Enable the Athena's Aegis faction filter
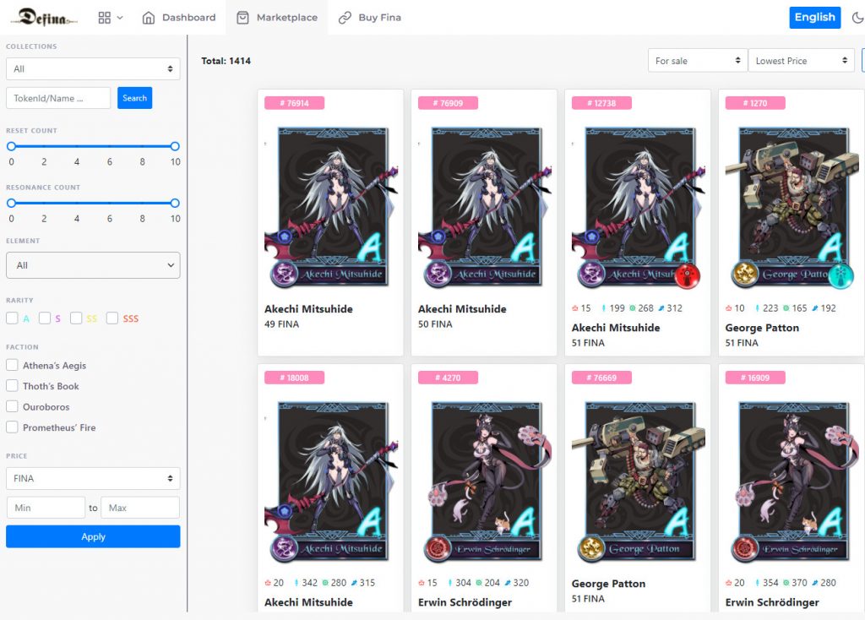 tap(12, 365)
